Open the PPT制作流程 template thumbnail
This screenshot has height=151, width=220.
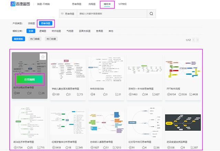pos(183,69)
